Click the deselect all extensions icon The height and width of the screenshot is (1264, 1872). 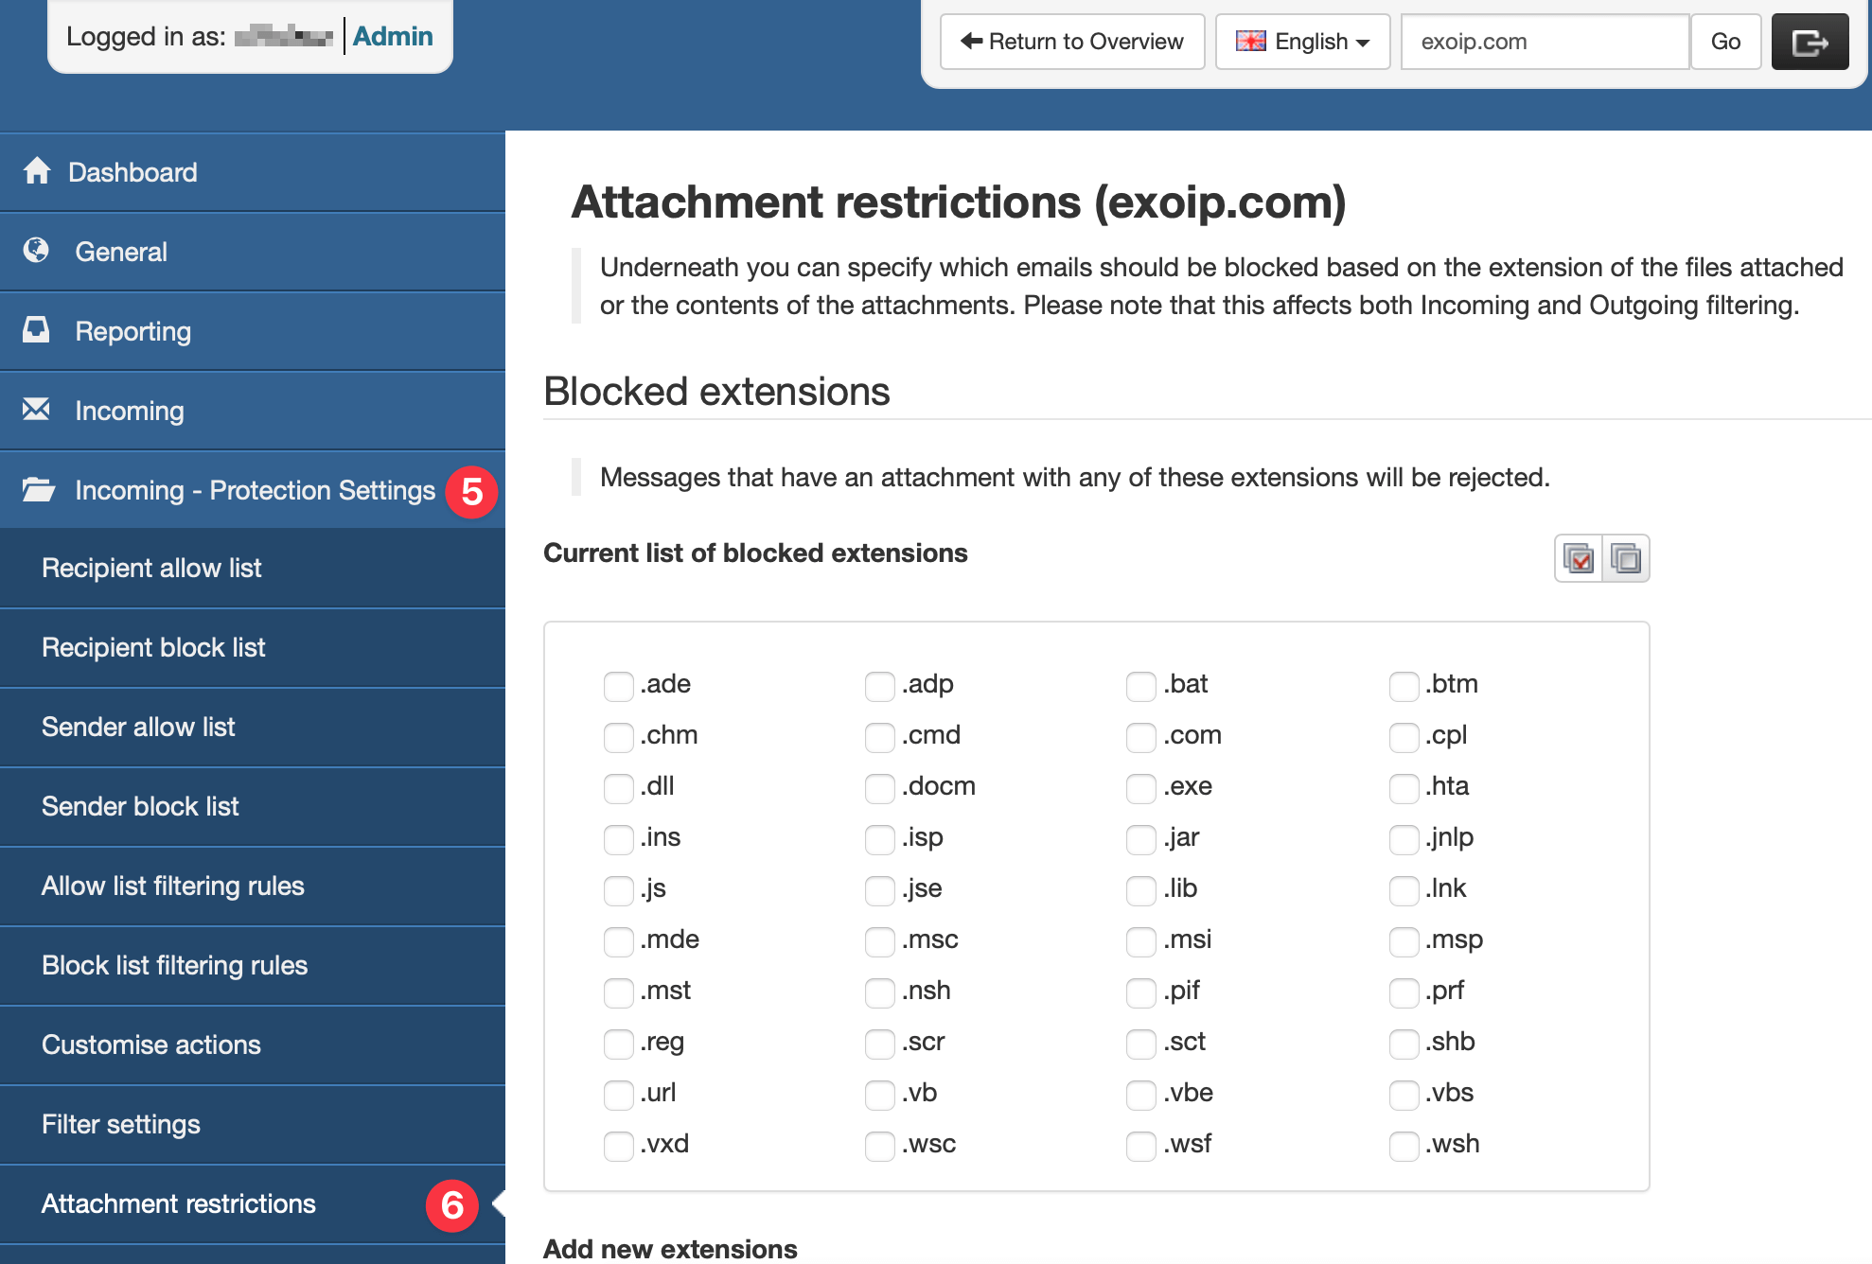(x=1624, y=558)
